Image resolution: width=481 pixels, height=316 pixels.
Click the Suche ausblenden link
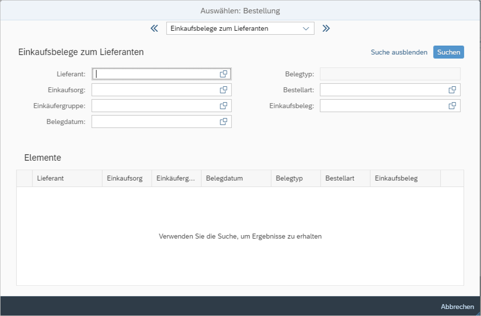click(399, 52)
